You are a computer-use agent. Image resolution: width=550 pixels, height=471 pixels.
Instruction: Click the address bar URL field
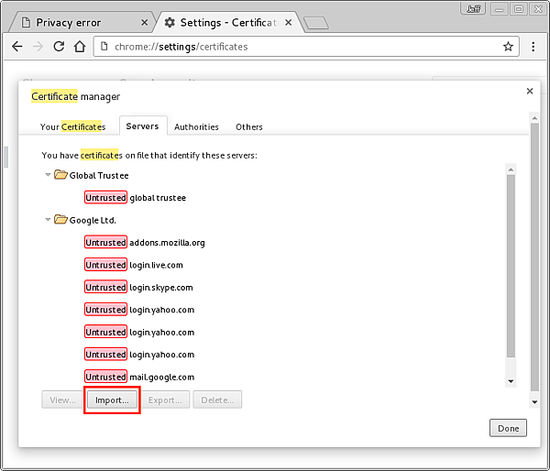point(306,47)
